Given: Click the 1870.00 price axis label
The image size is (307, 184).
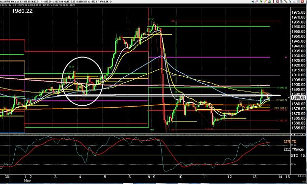Looking at the screenshot, I should pyautogui.click(x=298, y=113).
